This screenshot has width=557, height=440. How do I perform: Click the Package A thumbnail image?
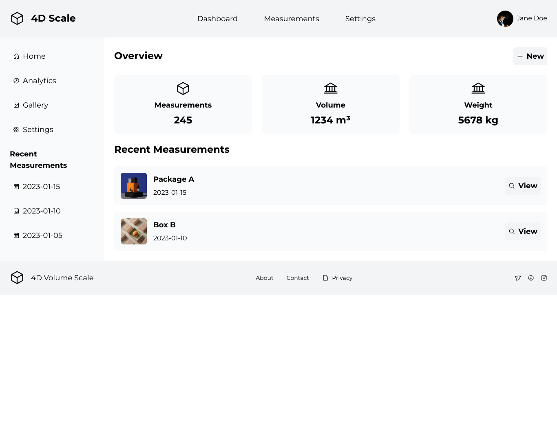(x=134, y=186)
